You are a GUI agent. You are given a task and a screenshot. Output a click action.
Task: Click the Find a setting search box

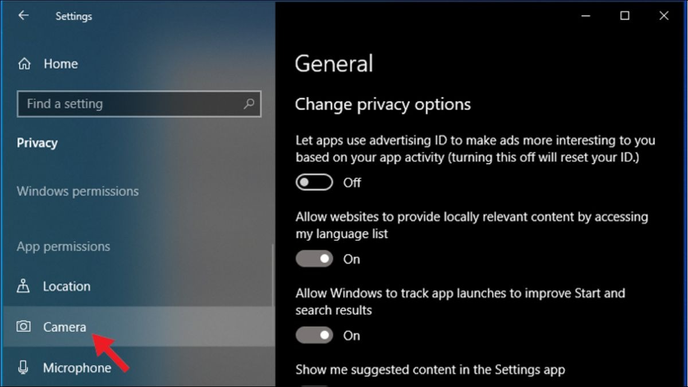(139, 104)
